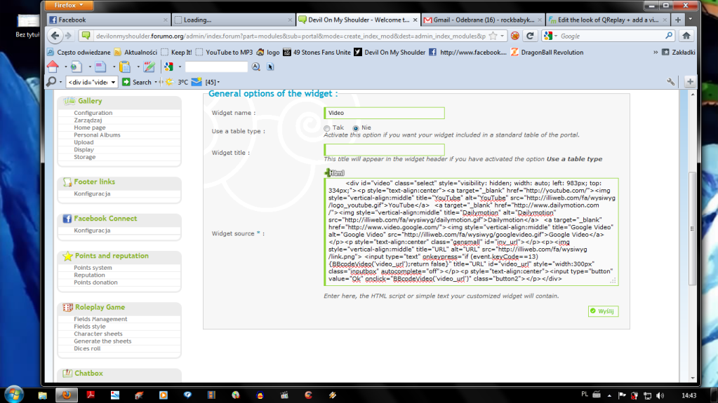Click the Windows Start orb
Screen dimensions: 718x403
point(14,395)
